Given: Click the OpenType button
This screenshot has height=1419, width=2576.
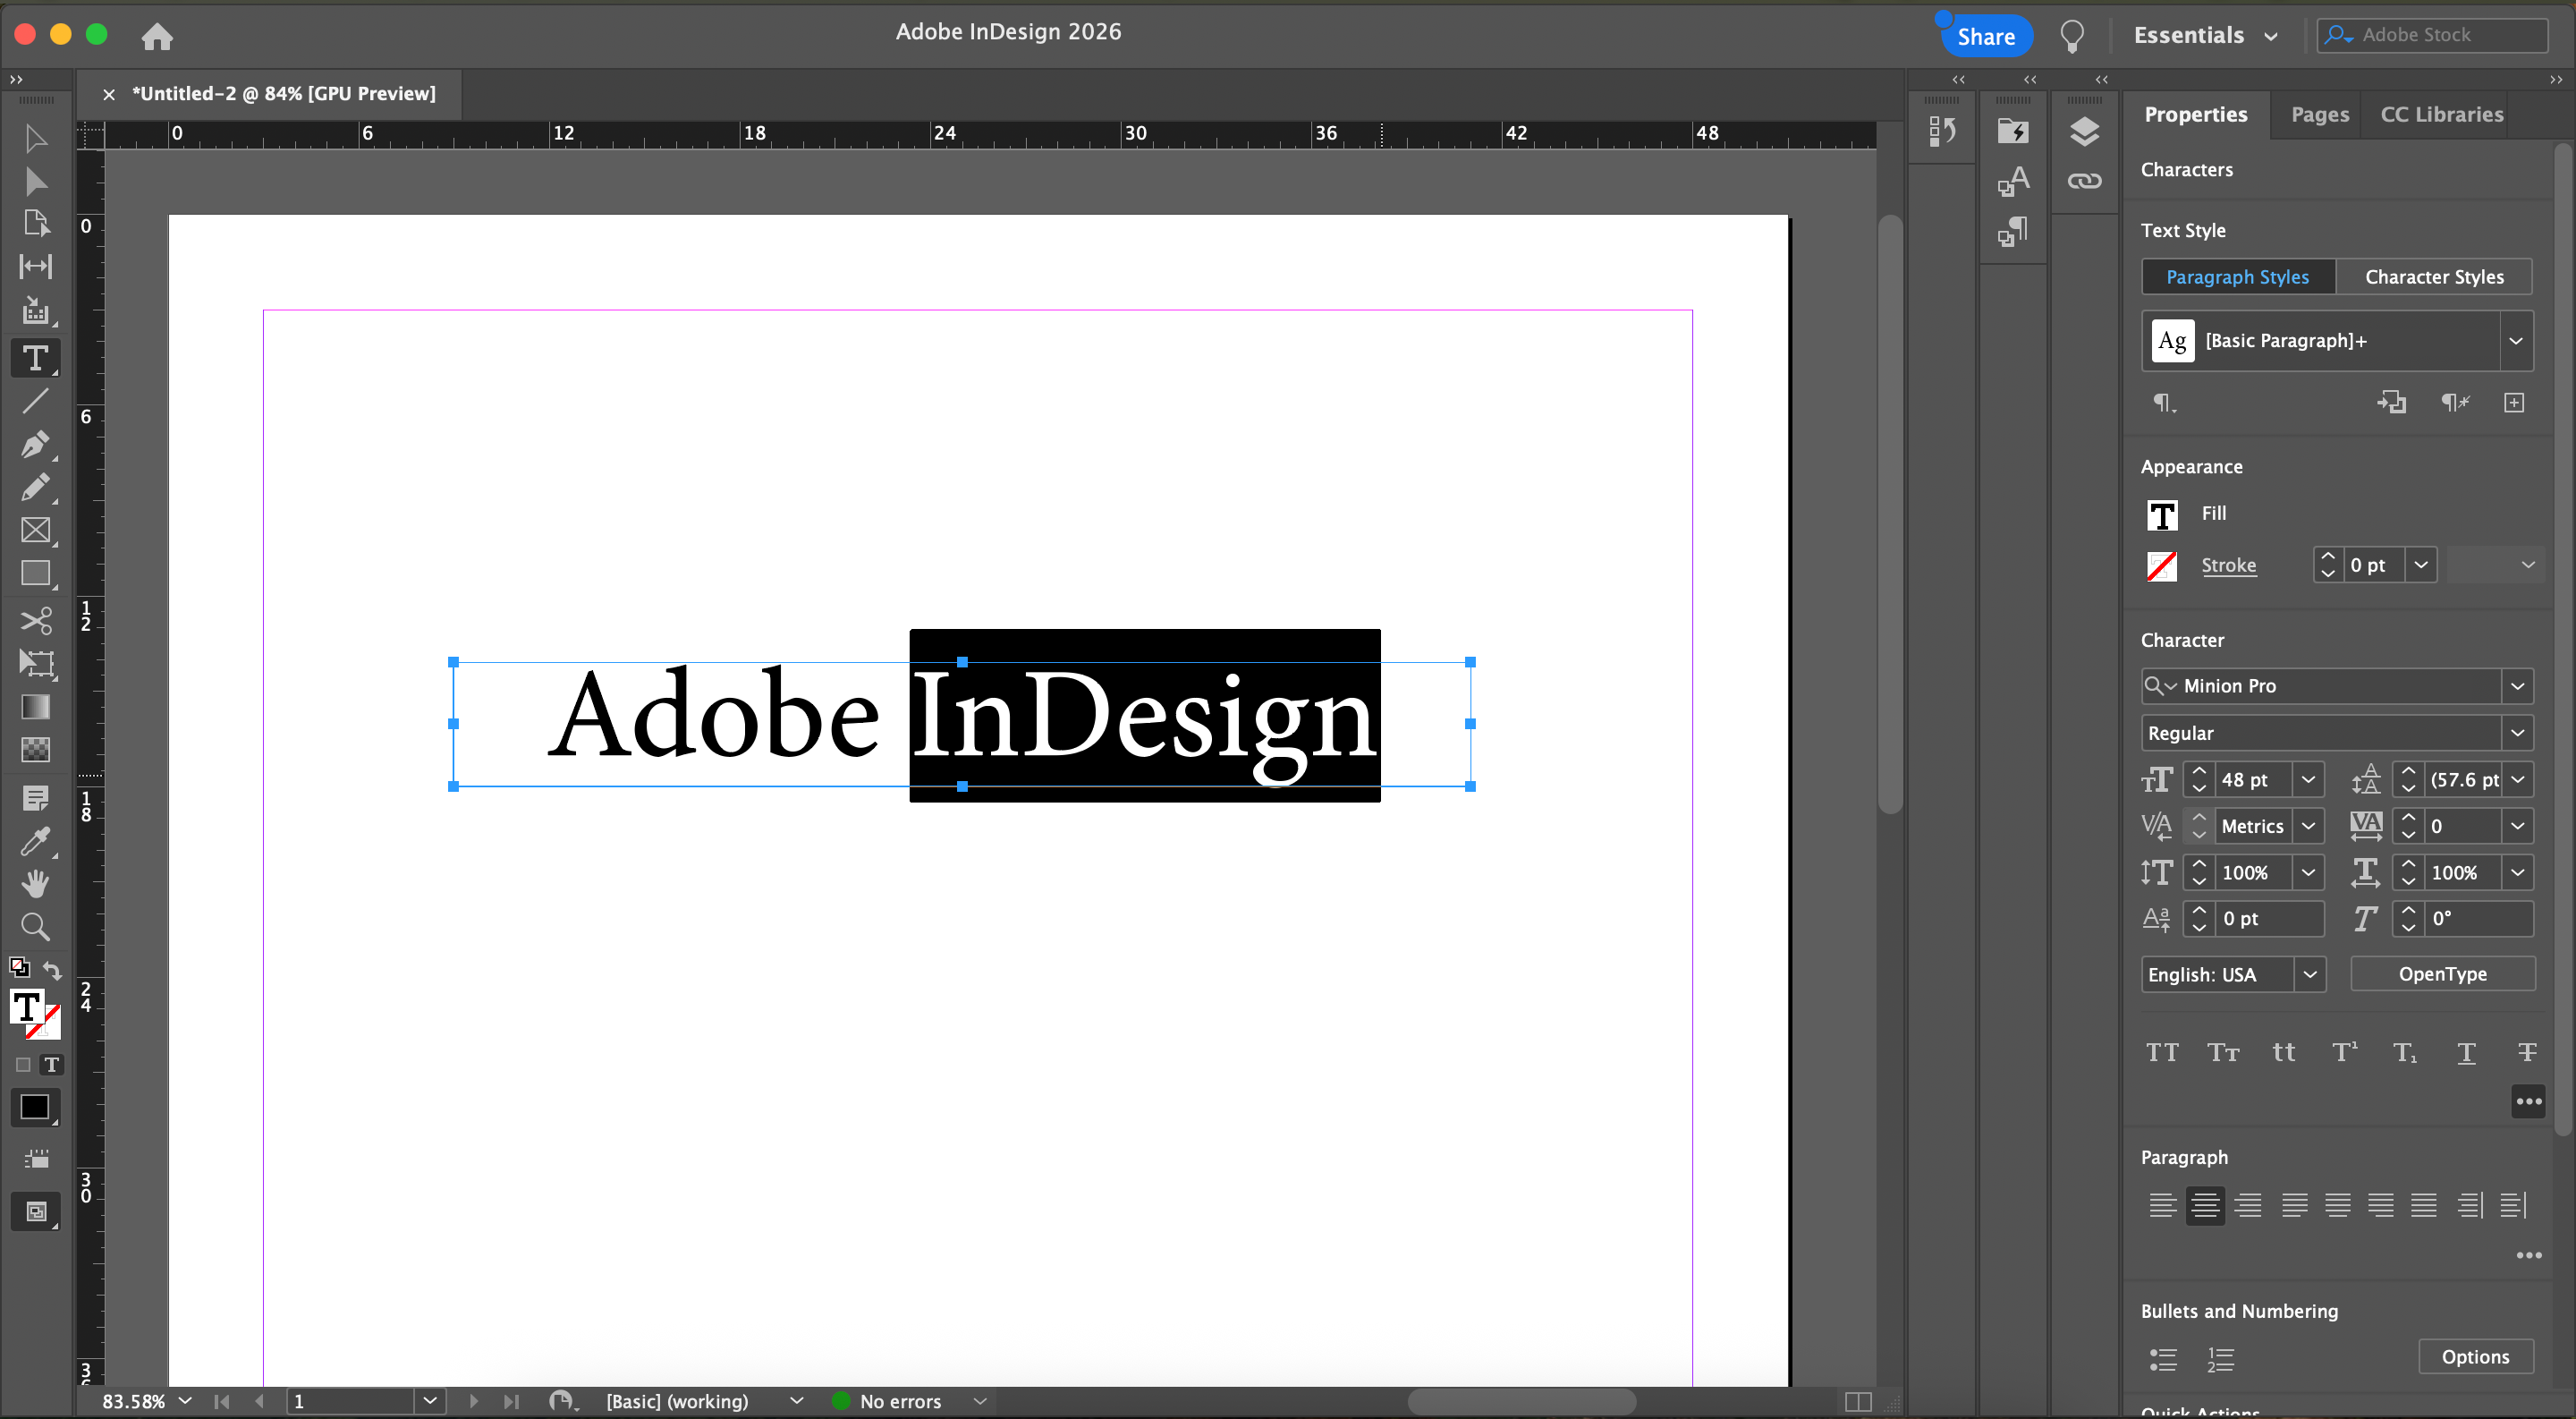Looking at the screenshot, I should [2441, 974].
